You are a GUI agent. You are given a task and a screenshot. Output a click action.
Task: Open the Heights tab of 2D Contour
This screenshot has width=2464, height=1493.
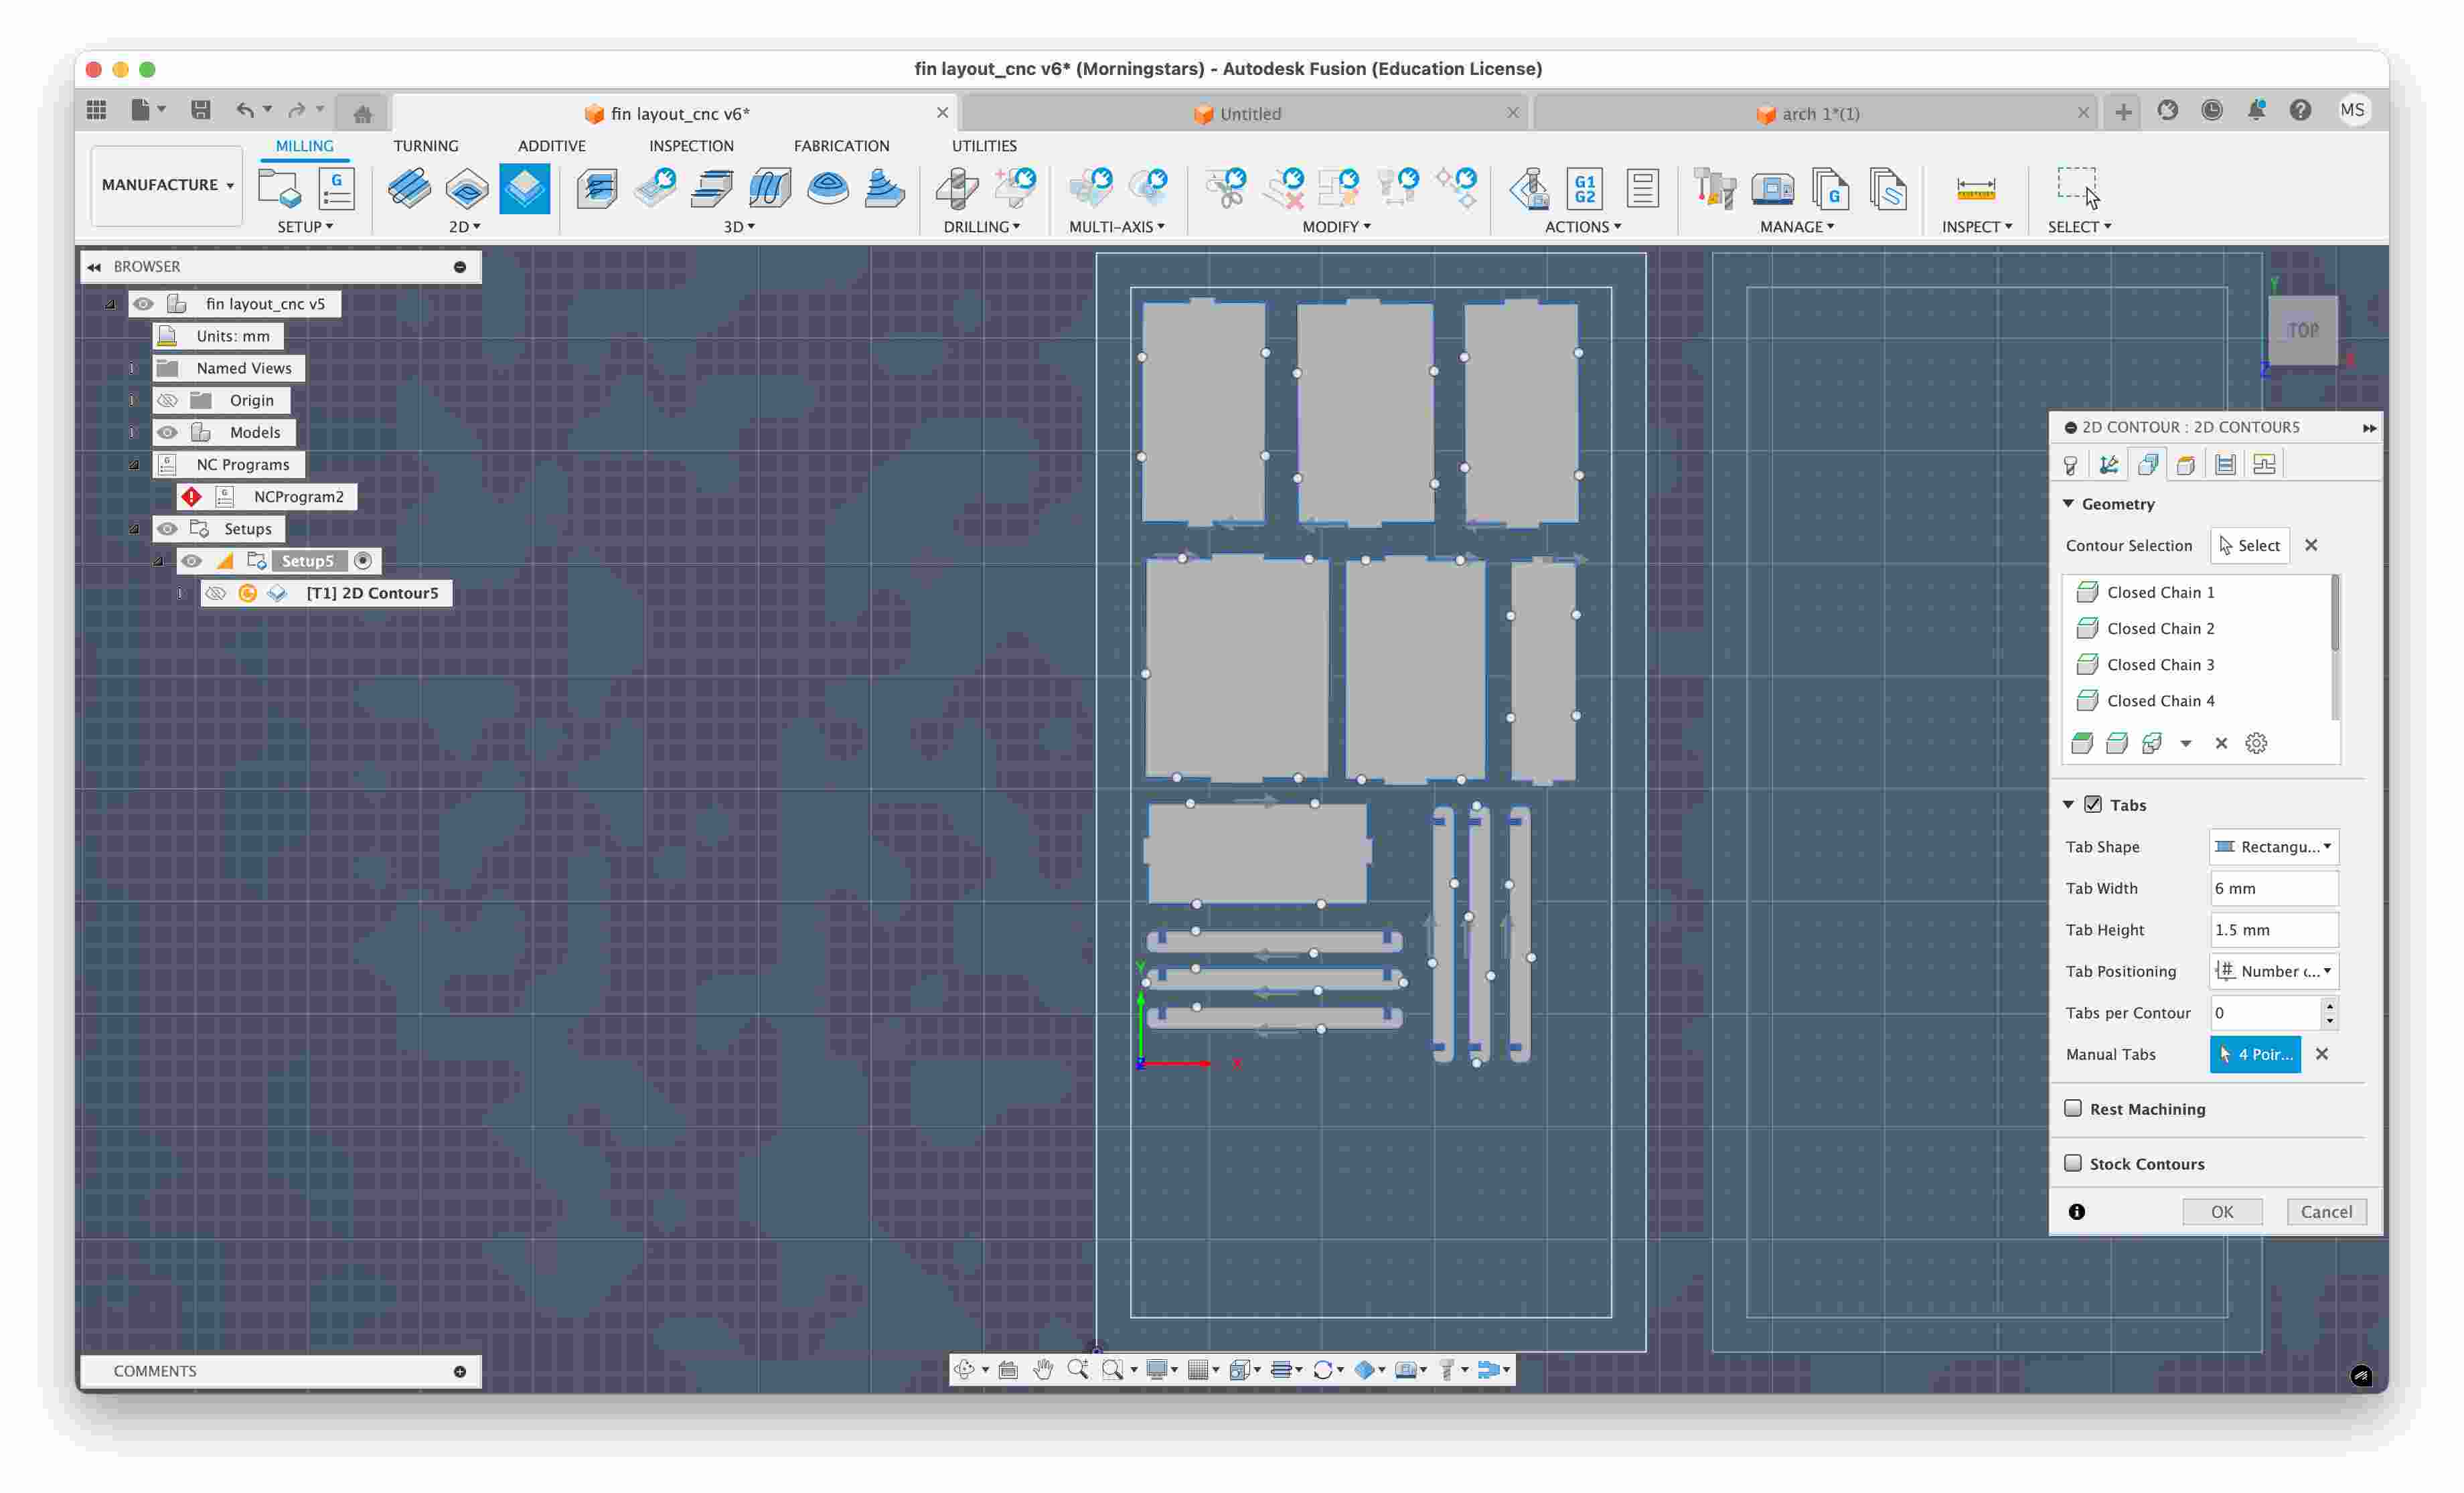(x=2186, y=465)
